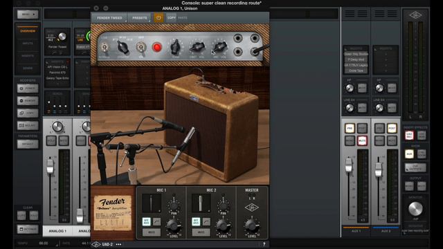443x249 pixels.
Task: Open the MIC 1 microphone selector
Action: 152,203
